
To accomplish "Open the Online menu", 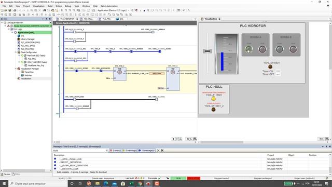I will (59, 6).
